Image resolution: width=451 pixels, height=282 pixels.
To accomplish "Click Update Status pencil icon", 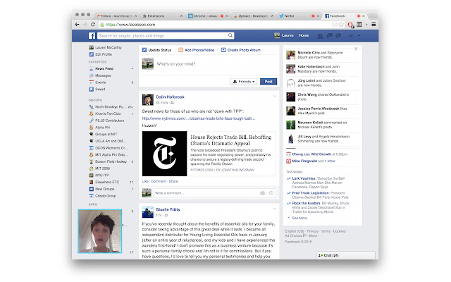I will 144,50.
